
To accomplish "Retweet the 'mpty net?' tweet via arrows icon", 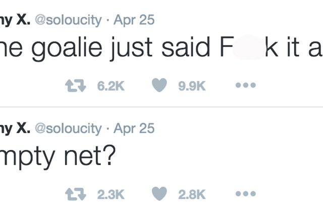I will click(x=76, y=194).
